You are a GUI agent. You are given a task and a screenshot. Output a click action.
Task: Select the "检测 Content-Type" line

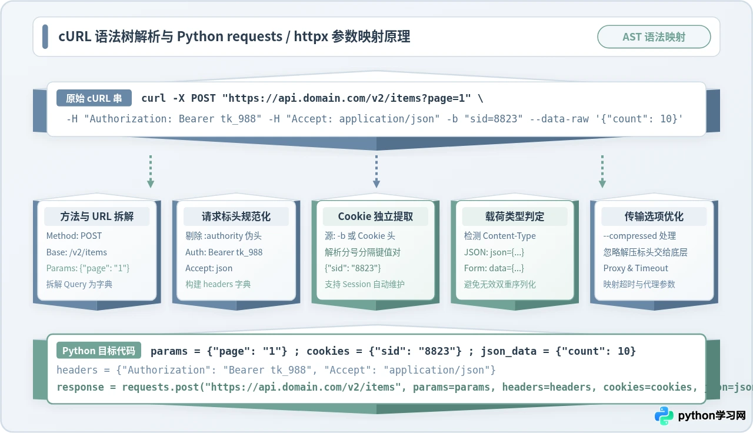[x=500, y=236]
